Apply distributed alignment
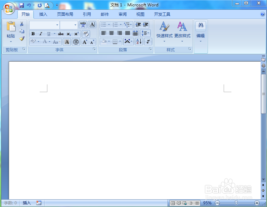267x207 pixels. tap(135, 33)
